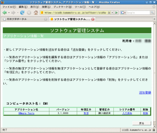The width and height of the screenshot is (157, 133).
Task: Open the search engine selector dropdown
Action: (123, 13)
